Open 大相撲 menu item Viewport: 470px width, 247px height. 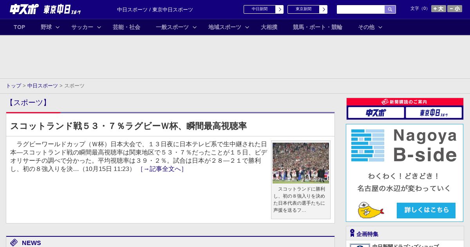click(269, 27)
